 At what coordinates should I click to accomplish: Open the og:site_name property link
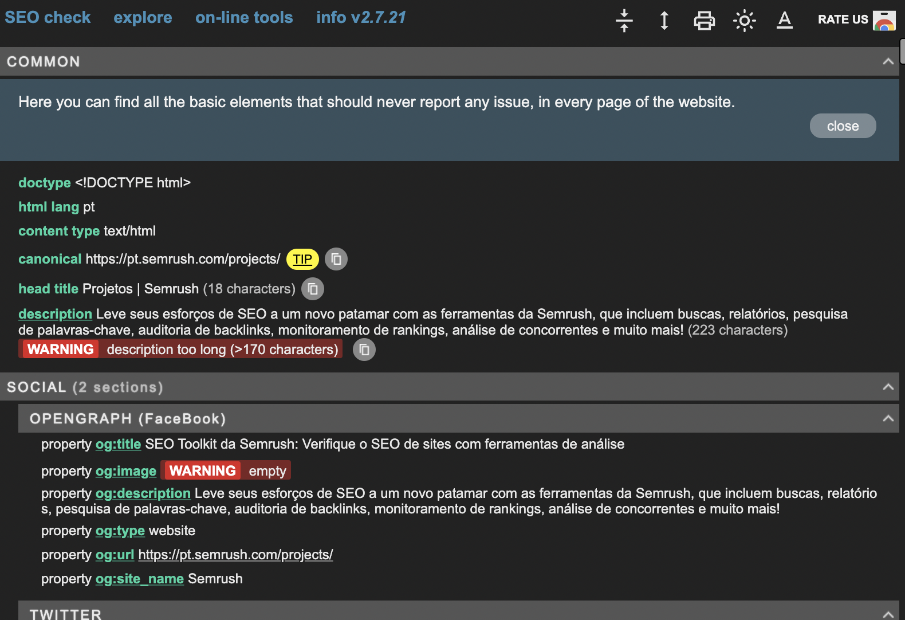click(140, 579)
